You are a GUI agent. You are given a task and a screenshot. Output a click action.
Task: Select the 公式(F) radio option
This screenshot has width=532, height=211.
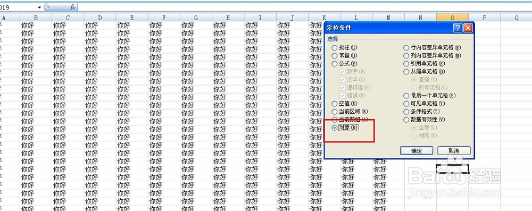coord(345,64)
